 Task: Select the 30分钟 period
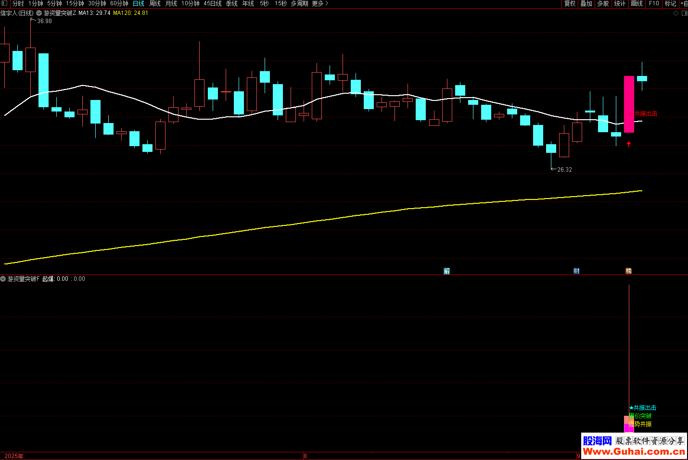tap(97, 3)
